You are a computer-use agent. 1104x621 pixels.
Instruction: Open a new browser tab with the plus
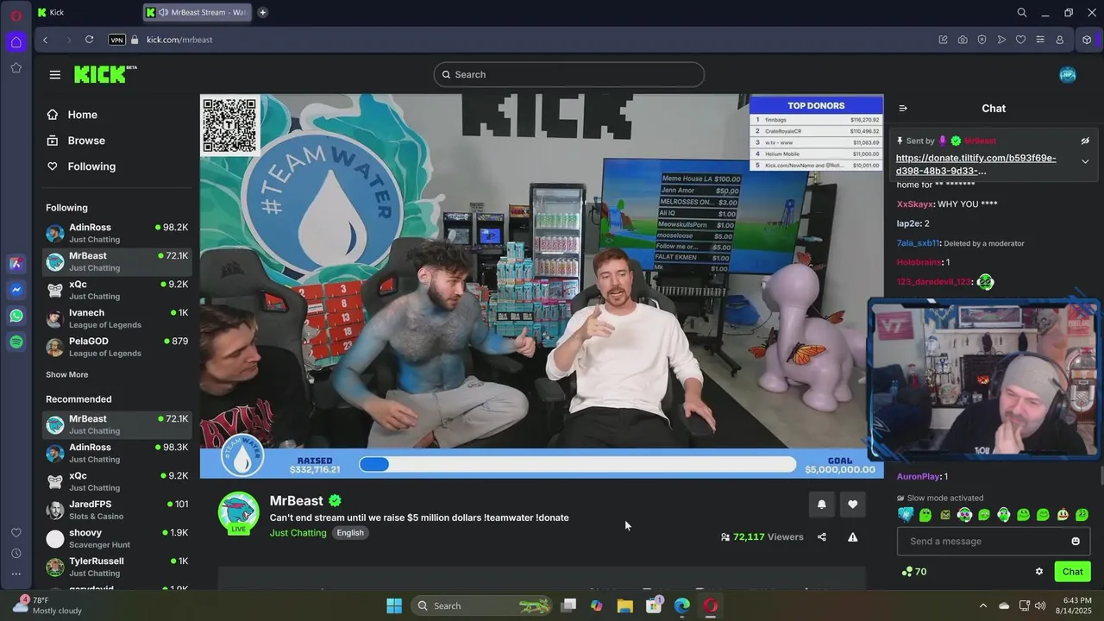coord(263,12)
